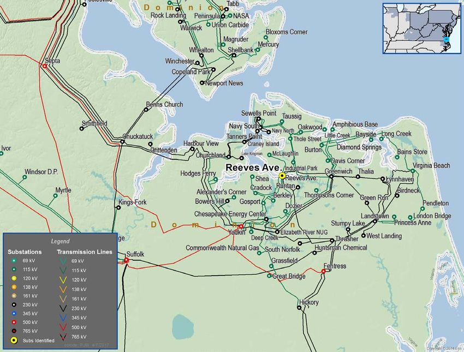The height and width of the screenshot is (352, 464).
Task: Click the bold Reeves Ave. title label
Action: pos(253,168)
